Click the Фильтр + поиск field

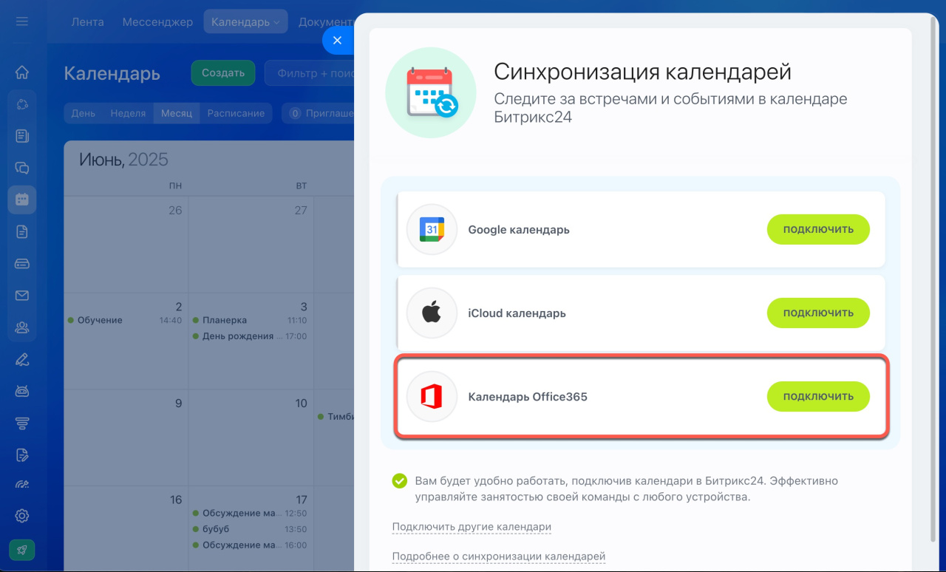(x=310, y=73)
